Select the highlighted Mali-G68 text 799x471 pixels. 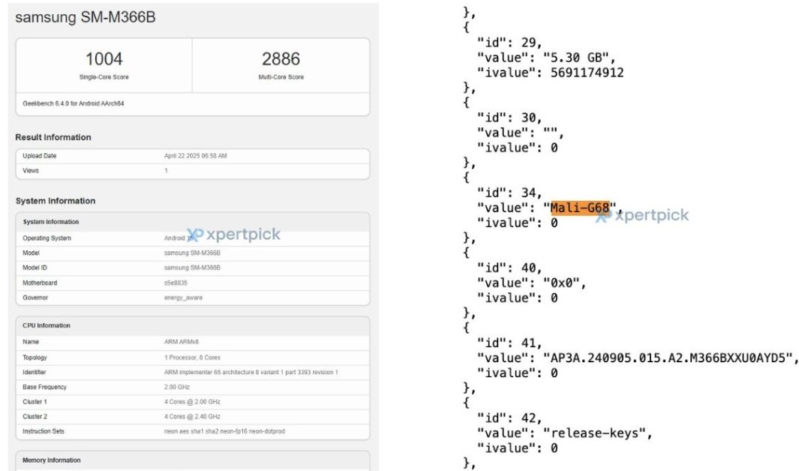(x=580, y=208)
